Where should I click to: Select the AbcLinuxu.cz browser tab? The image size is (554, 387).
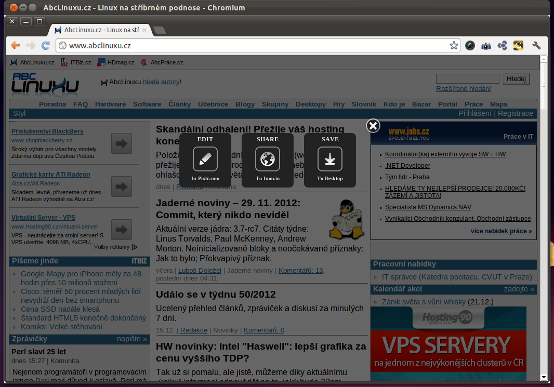pos(101,30)
